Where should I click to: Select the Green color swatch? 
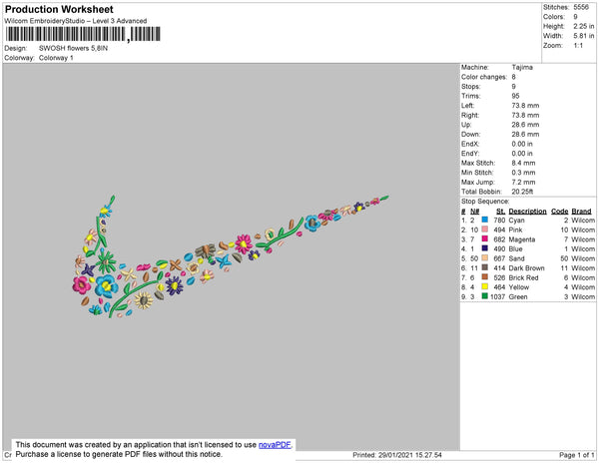coord(485,296)
